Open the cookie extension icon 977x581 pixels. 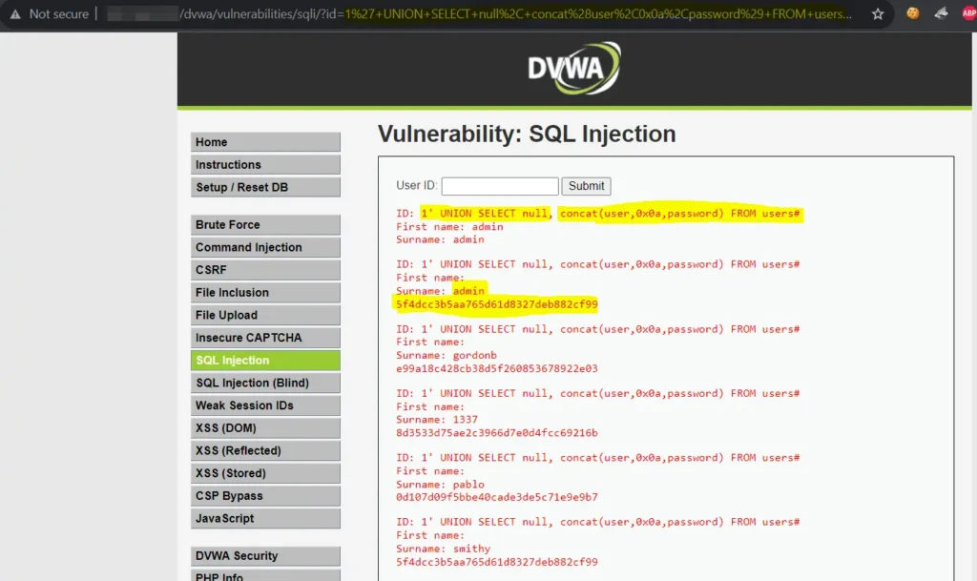click(x=912, y=13)
